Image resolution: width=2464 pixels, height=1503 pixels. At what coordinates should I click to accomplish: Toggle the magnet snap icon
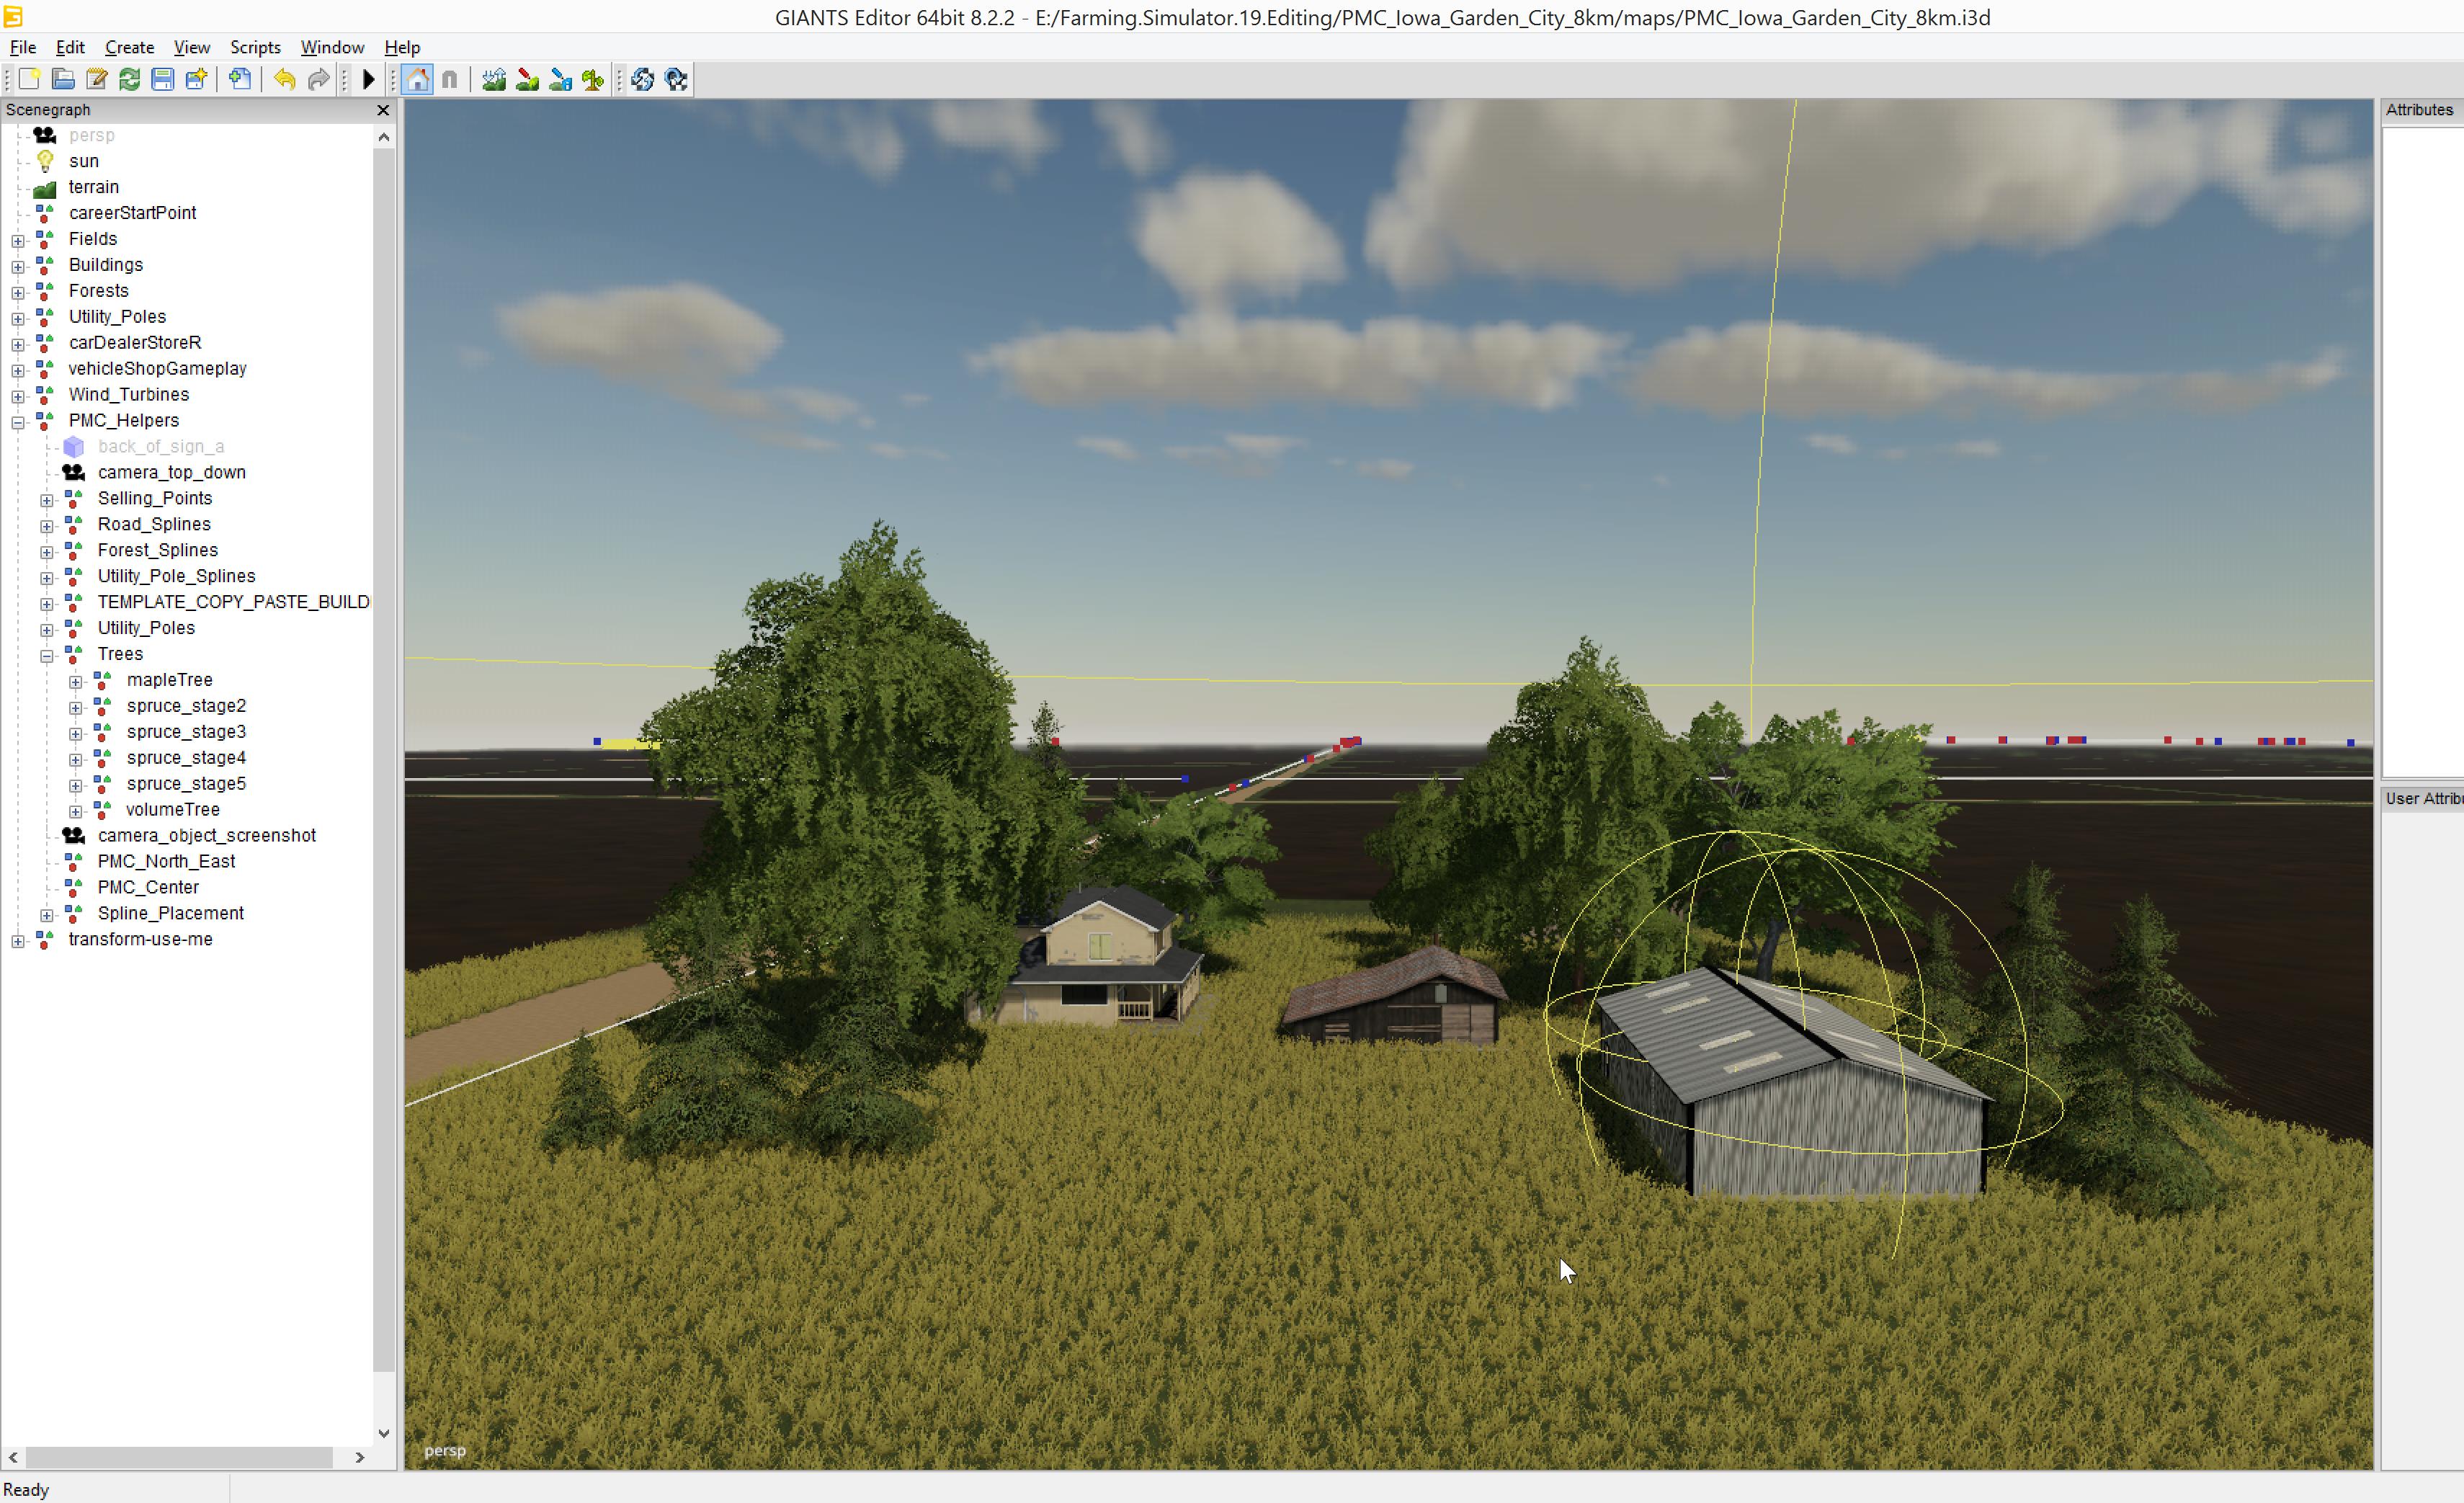pyautogui.click(x=450, y=79)
